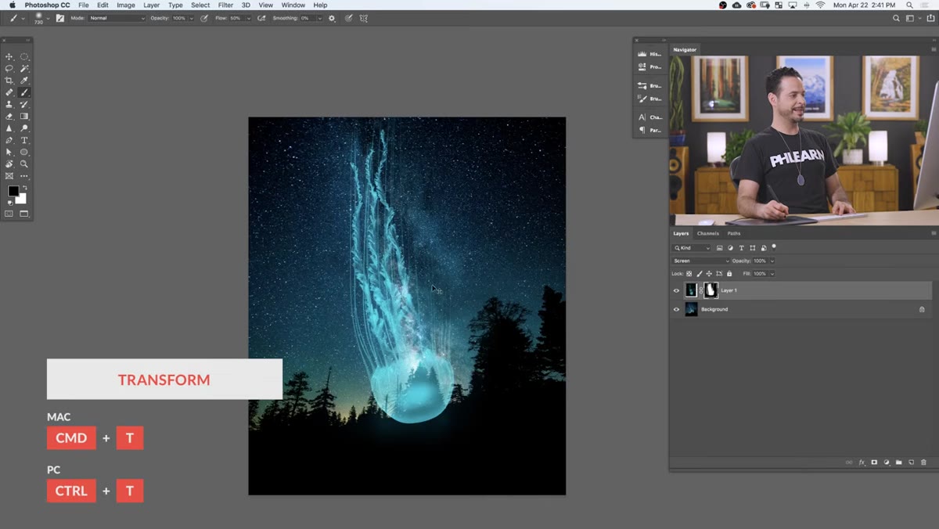Open the layer Fill dropdown arrow
This screenshot has width=939, height=529.
772,274
